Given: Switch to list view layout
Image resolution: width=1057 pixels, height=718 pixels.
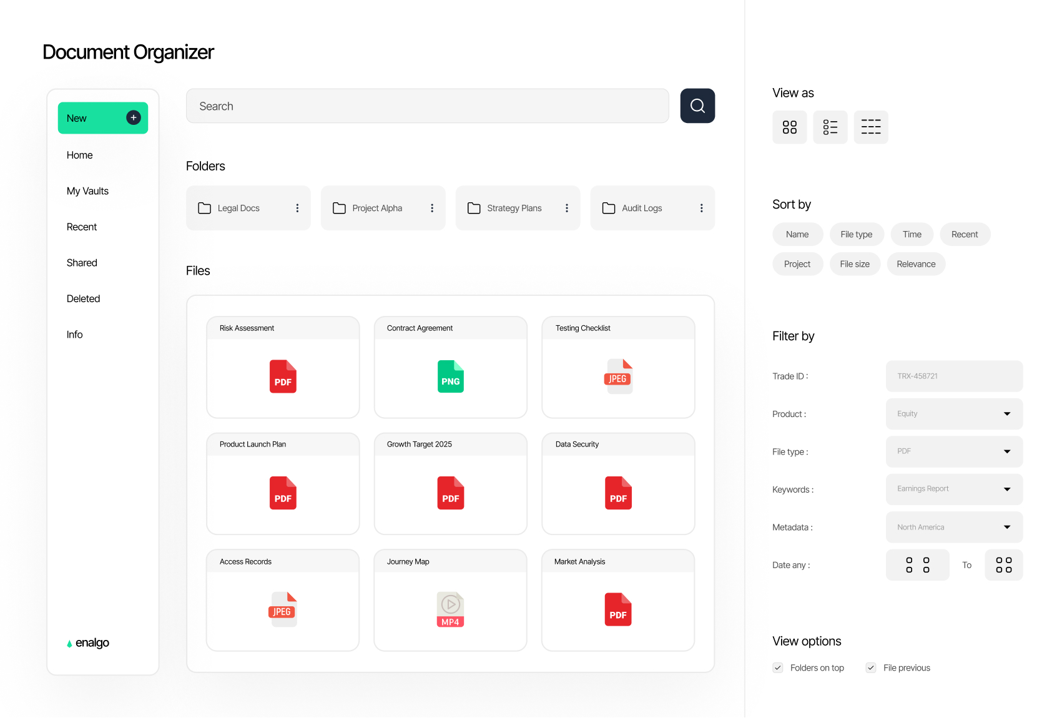Looking at the screenshot, I should click(x=830, y=127).
